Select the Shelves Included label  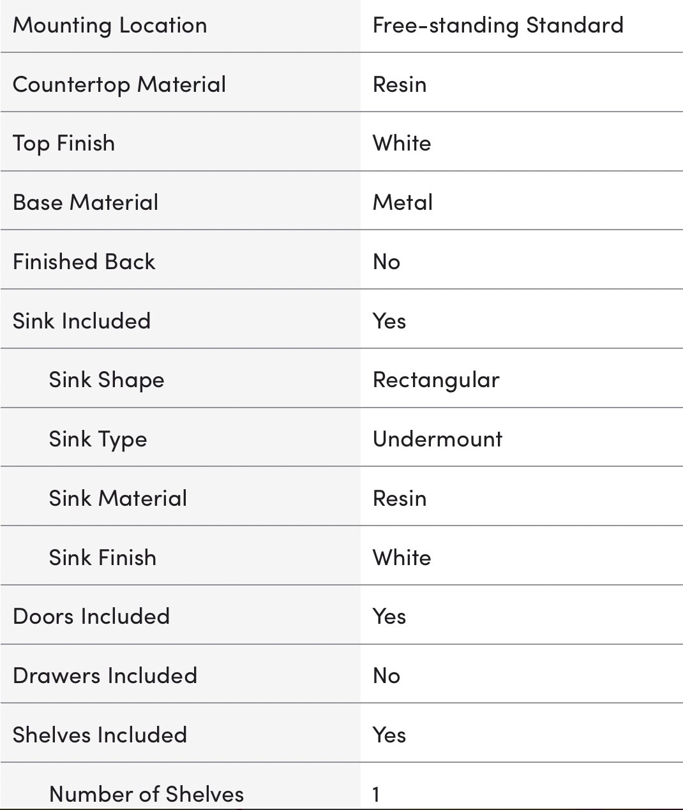(x=100, y=735)
